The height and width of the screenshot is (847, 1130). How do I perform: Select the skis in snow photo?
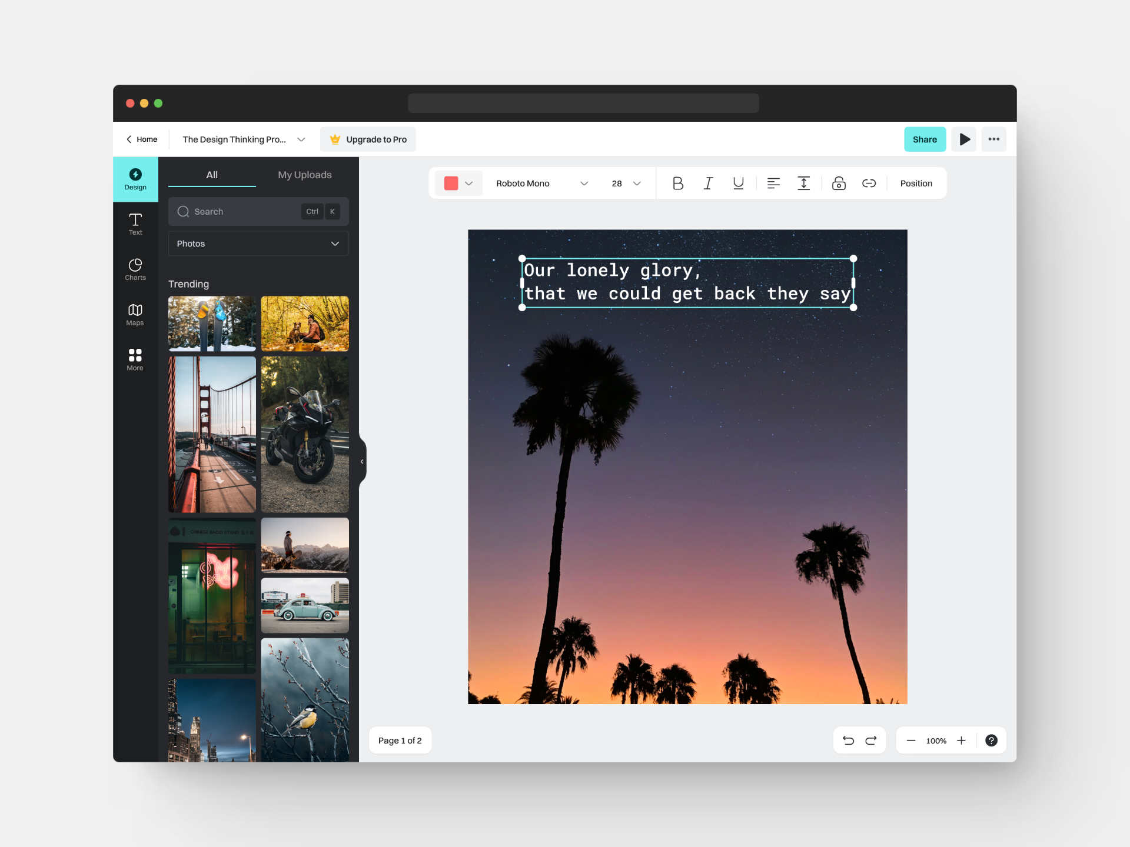[x=212, y=324]
